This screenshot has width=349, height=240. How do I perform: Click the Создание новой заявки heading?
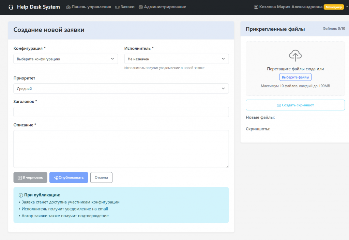coord(49,30)
